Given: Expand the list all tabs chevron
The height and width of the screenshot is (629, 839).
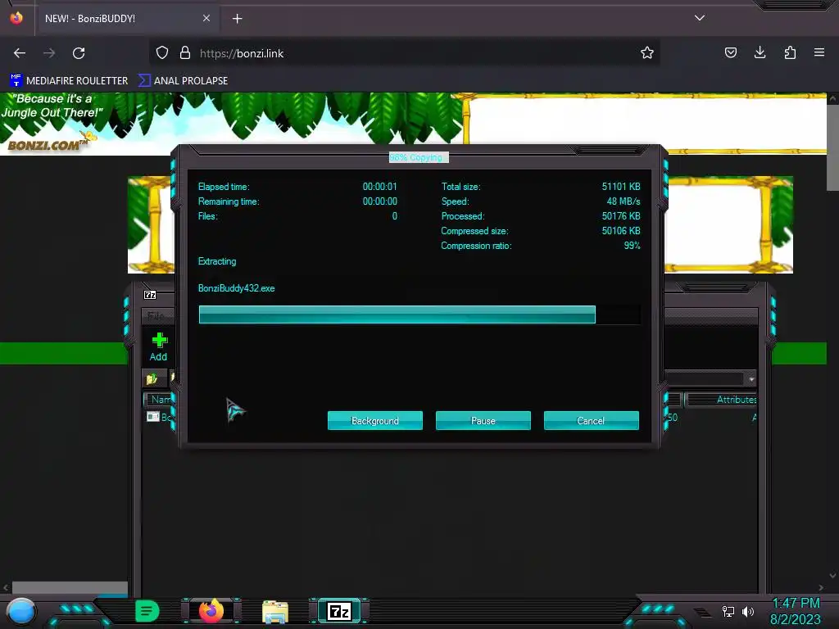Looking at the screenshot, I should 700,18.
